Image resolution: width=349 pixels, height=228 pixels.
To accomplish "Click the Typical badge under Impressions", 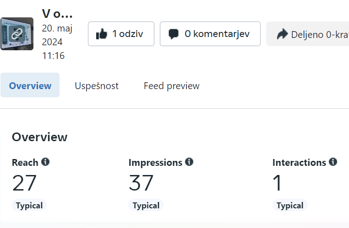I will [x=146, y=205].
